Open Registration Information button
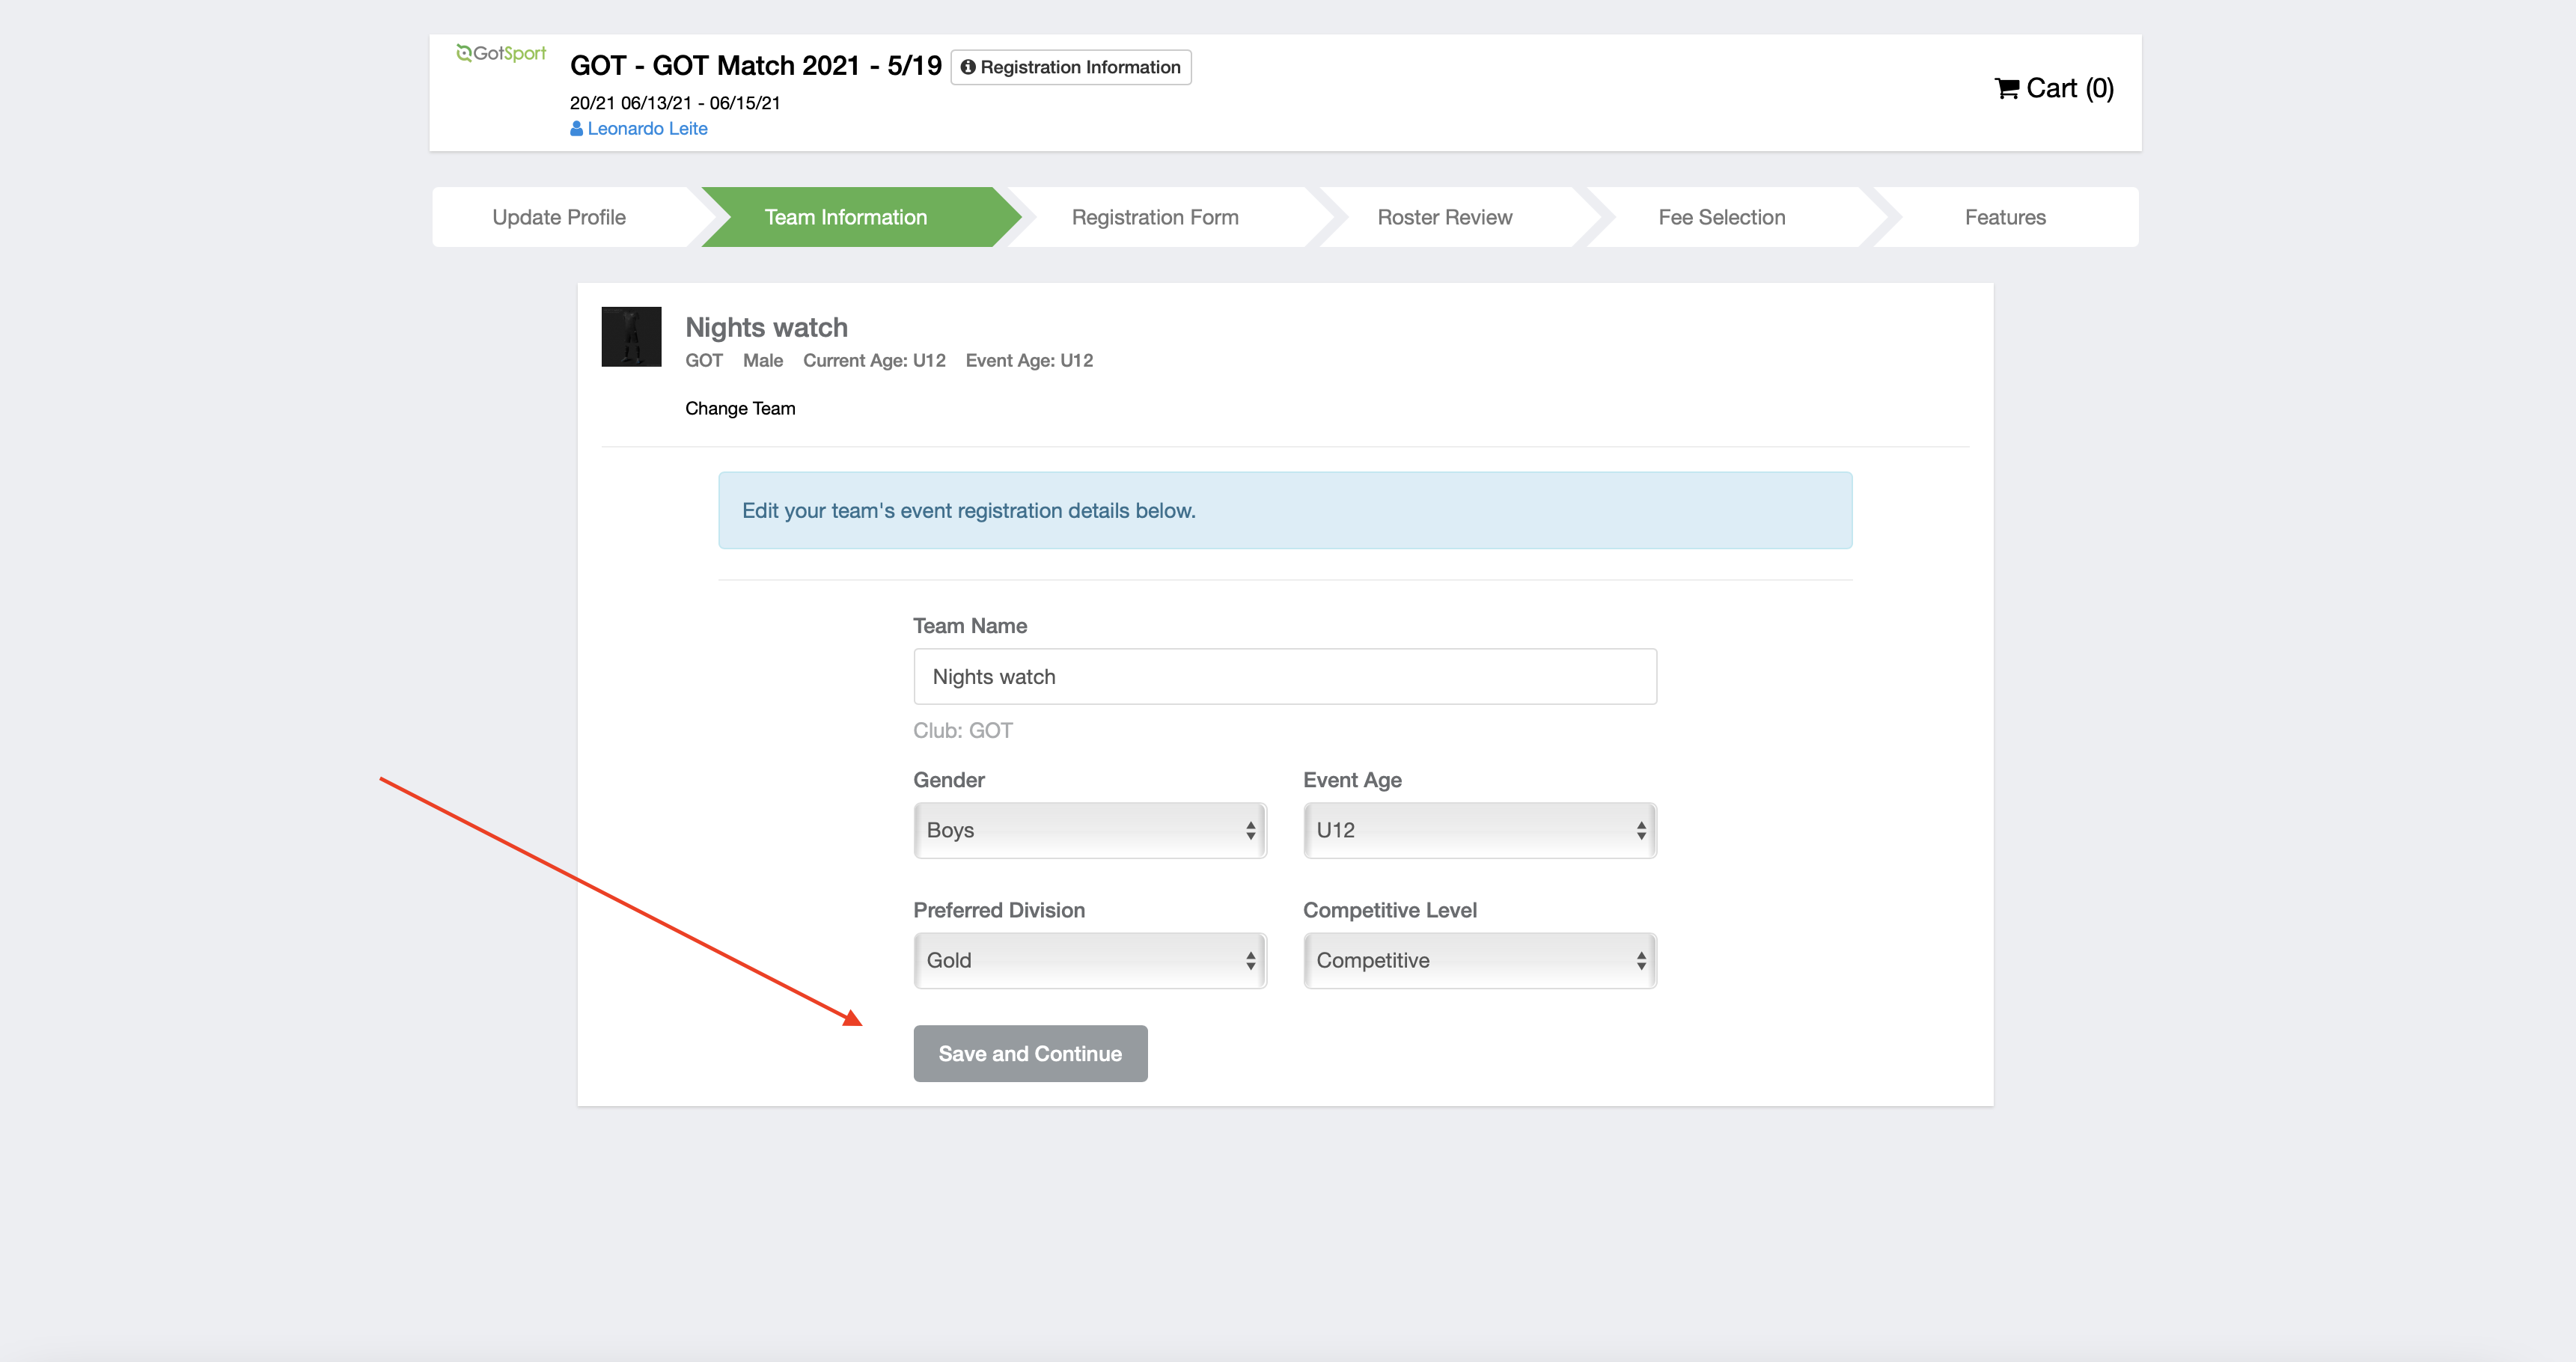The image size is (2576, 1362). click(1070, 67)
